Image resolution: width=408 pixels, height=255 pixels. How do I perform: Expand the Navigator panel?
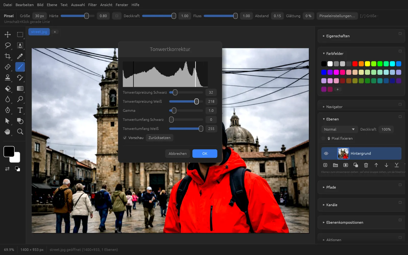pyautogui.click(x=334, y=107)
